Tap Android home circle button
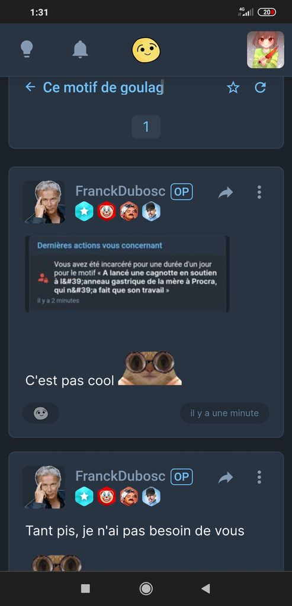The width and height of the screenshot is (292, 606). 146,589
